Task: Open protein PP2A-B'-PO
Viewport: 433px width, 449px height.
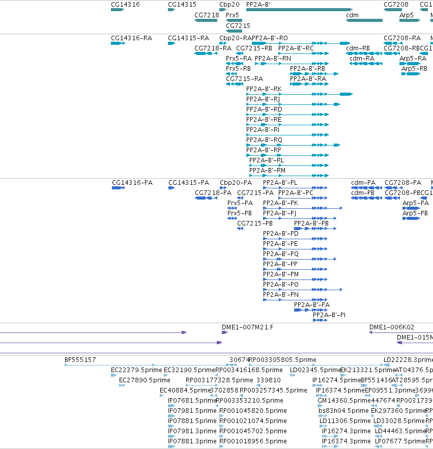Action: pos(281,285)
